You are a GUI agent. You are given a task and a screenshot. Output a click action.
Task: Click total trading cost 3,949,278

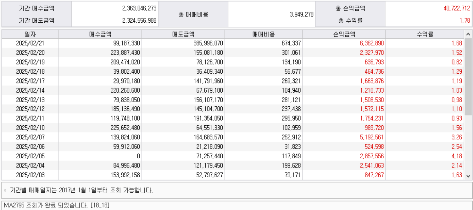point(302,14)
